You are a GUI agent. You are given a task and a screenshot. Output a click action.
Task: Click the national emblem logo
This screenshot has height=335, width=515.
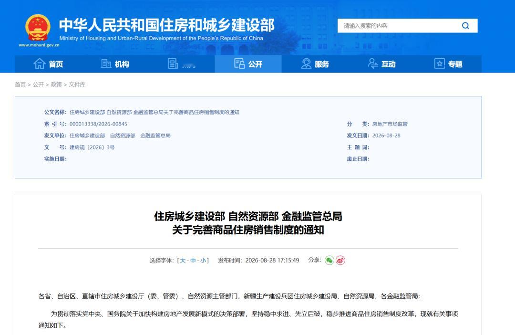click(x=38, y=28)
